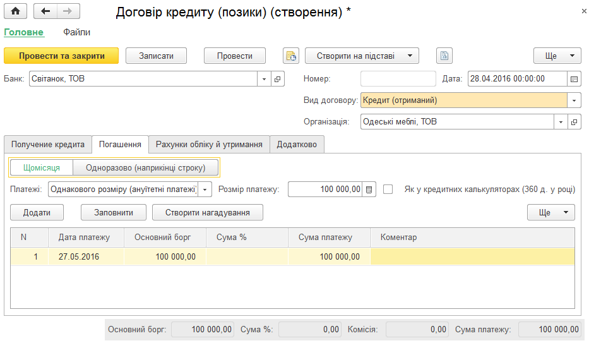Click the Організація field Одеські меблі, ТОВ
The height and width of the screenshot is (343, 589).
click(x=457, y=122)
